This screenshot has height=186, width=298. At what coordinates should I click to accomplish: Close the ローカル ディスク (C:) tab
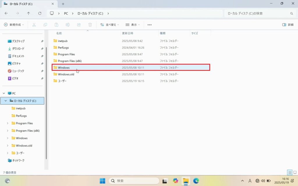point(53,4)
